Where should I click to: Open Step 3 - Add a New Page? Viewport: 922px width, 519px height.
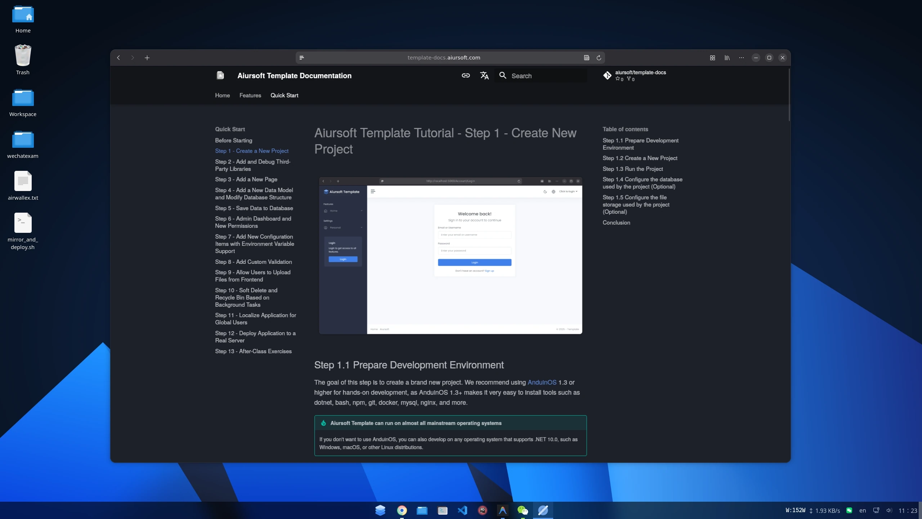(x=246, y=179)
